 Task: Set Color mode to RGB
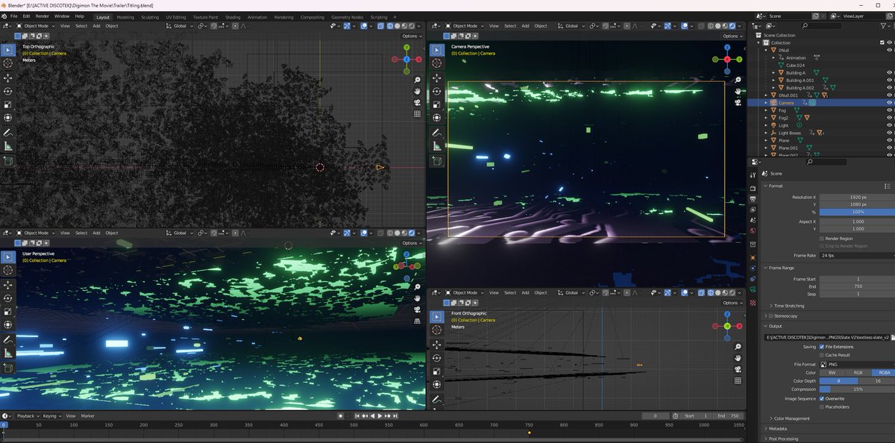858,372
